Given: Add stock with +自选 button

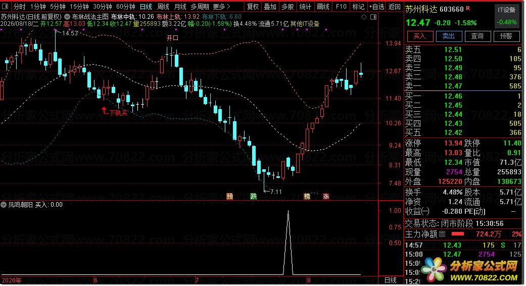Looking at the screenshot, I should coord(377,7).
